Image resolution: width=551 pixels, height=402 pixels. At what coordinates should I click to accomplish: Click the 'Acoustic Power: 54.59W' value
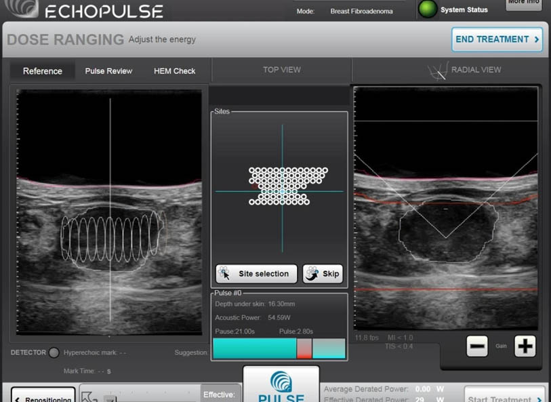[253, 318]
